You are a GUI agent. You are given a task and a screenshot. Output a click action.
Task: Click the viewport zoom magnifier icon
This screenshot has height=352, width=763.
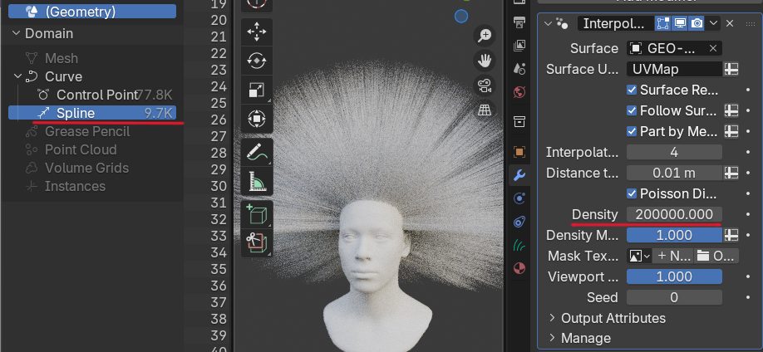(484, 36)
